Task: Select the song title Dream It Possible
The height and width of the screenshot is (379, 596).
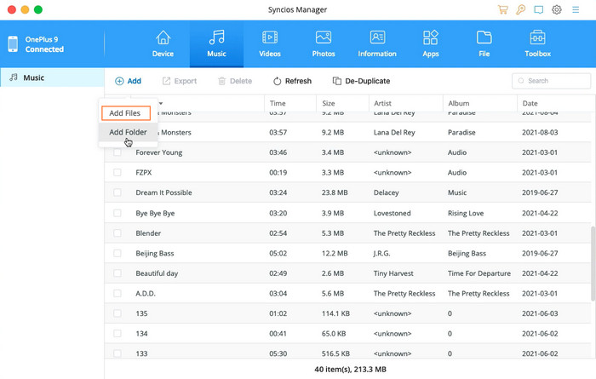Action: pos(163,192)
